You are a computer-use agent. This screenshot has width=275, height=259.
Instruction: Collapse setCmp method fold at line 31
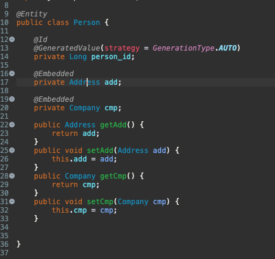12,201
